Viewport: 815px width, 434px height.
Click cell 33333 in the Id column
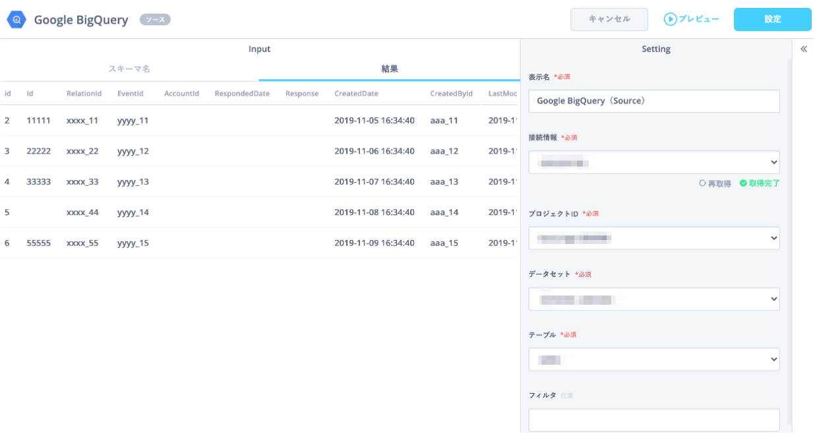38,181
